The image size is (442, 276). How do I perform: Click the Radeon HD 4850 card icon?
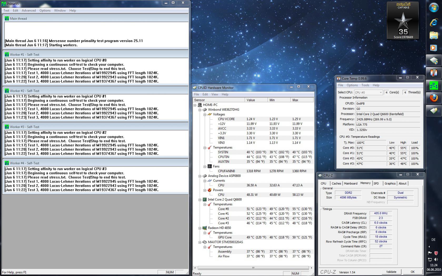point(205,228)
